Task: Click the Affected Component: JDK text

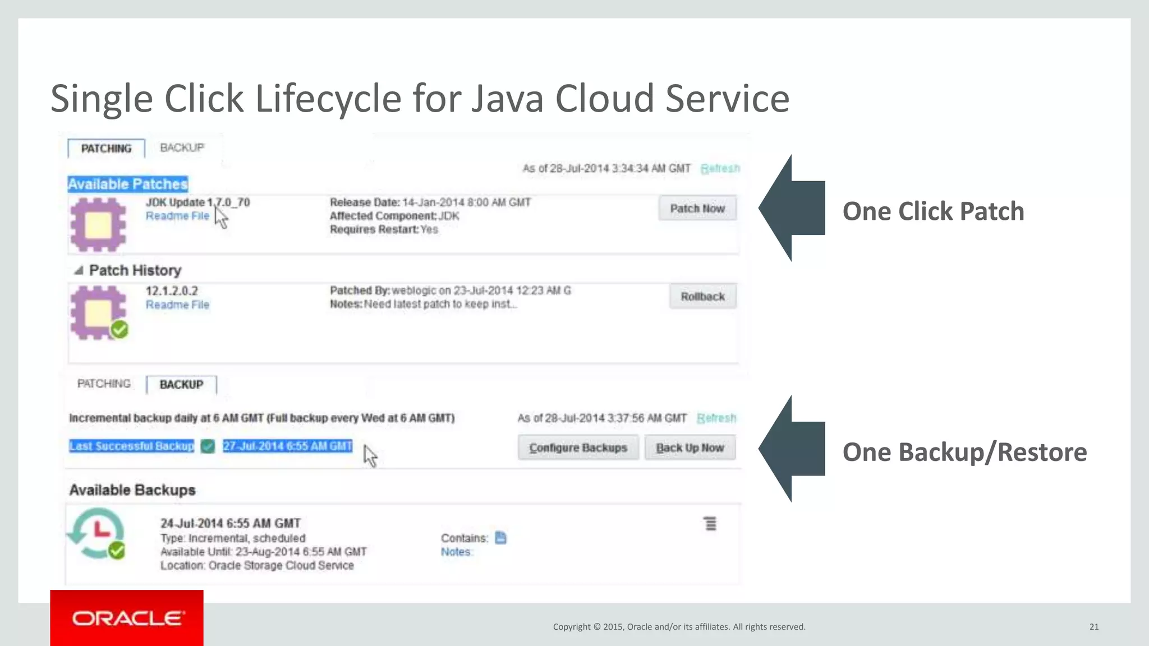Action: click(x=394, y=216)
